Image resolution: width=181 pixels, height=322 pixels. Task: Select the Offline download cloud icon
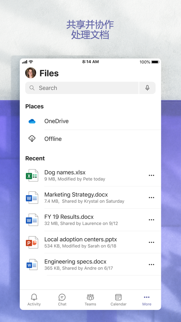[32, 139]
